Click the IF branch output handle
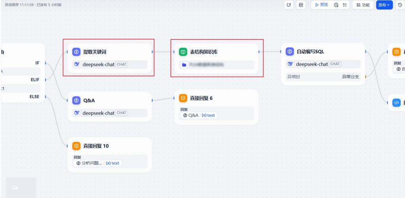Image resolution: width=405 pixels, height=198 pixels. [x=45, y=63]
